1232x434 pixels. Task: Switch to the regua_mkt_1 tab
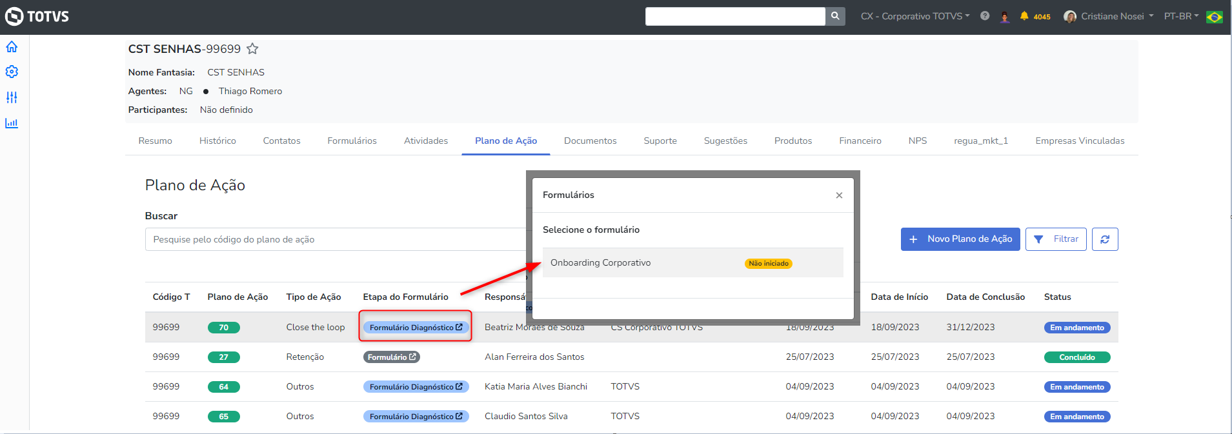981,141
